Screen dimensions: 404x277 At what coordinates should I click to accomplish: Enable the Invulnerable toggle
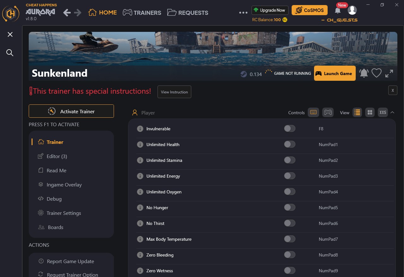coord(289,128)
